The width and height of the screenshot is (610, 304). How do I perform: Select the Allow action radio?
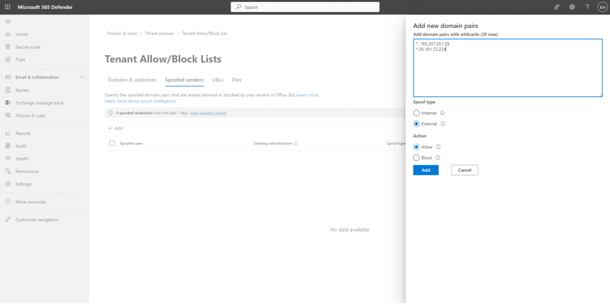[x=416, y=147]
